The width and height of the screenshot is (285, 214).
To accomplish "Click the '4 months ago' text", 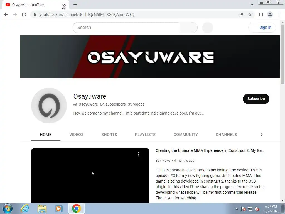I will coord(184,160).
